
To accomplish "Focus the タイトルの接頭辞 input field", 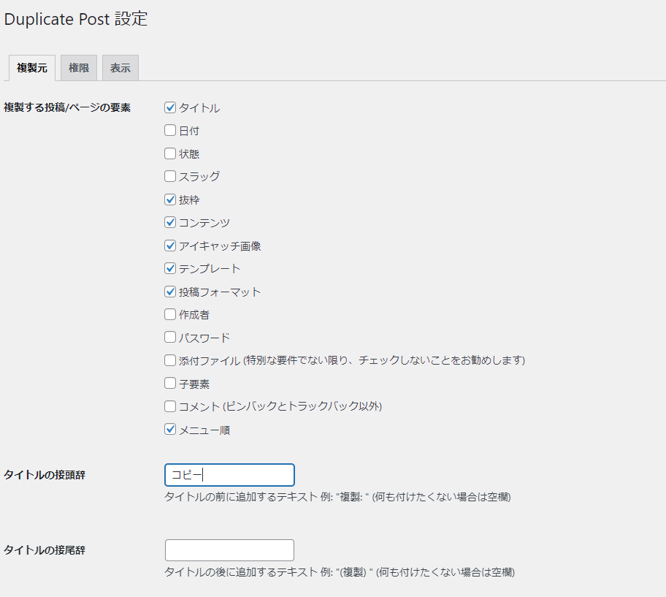I will 229,475.
